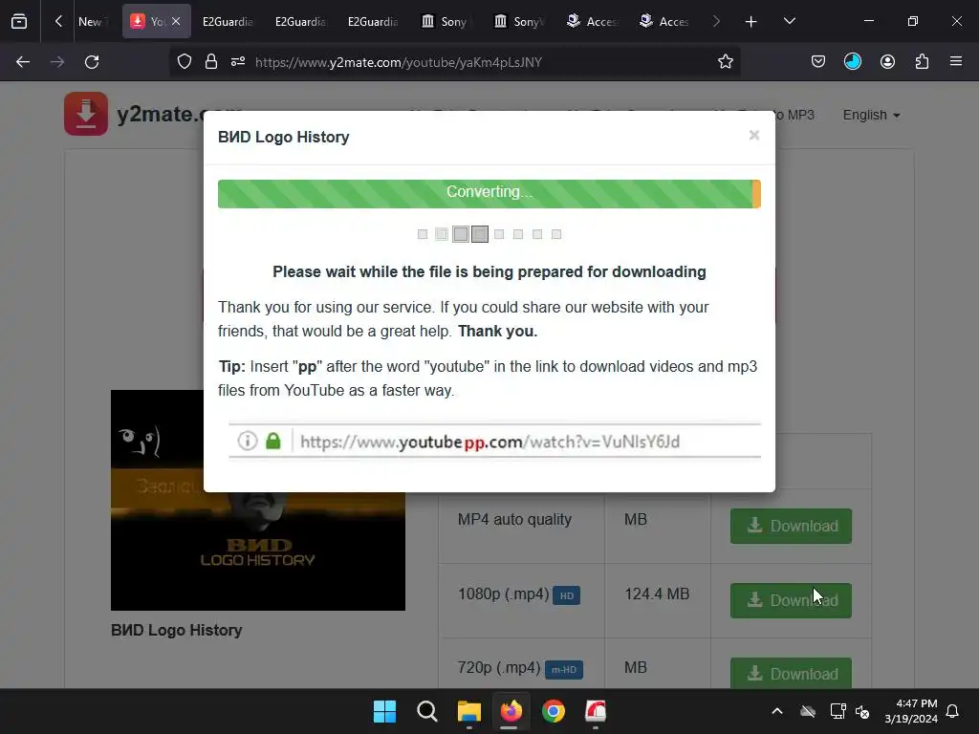Open the red and white taskbar app
This screenshot has height=734, width=979.
pos(596,711)
